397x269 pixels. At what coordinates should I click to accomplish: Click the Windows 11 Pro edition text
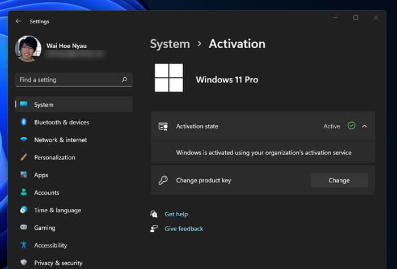[x=227, y=79]
